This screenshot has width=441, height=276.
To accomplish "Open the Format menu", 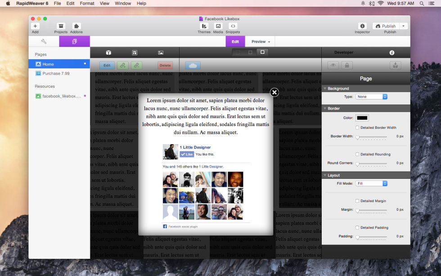I will pyautogui.click(x=87, y=3).
